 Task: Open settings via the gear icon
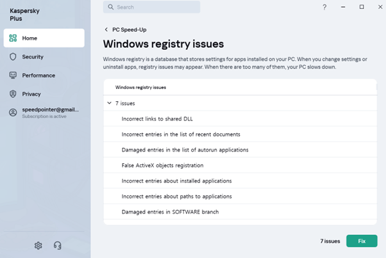coord(38,245)
